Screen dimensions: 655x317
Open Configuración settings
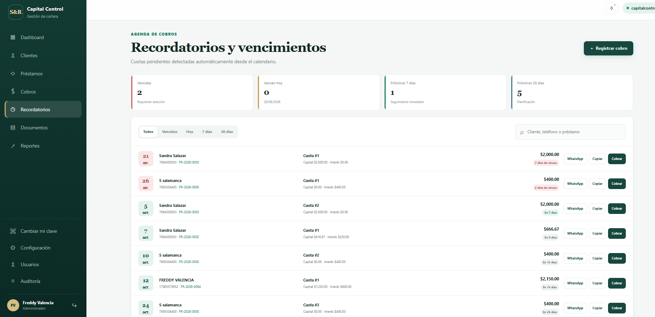pyautogui.click(x=43, y=248)
